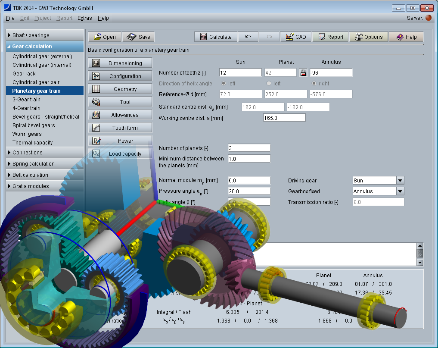Open the Extras menu
The width and height of the screenshot is (438, 348).
point(84,18)
